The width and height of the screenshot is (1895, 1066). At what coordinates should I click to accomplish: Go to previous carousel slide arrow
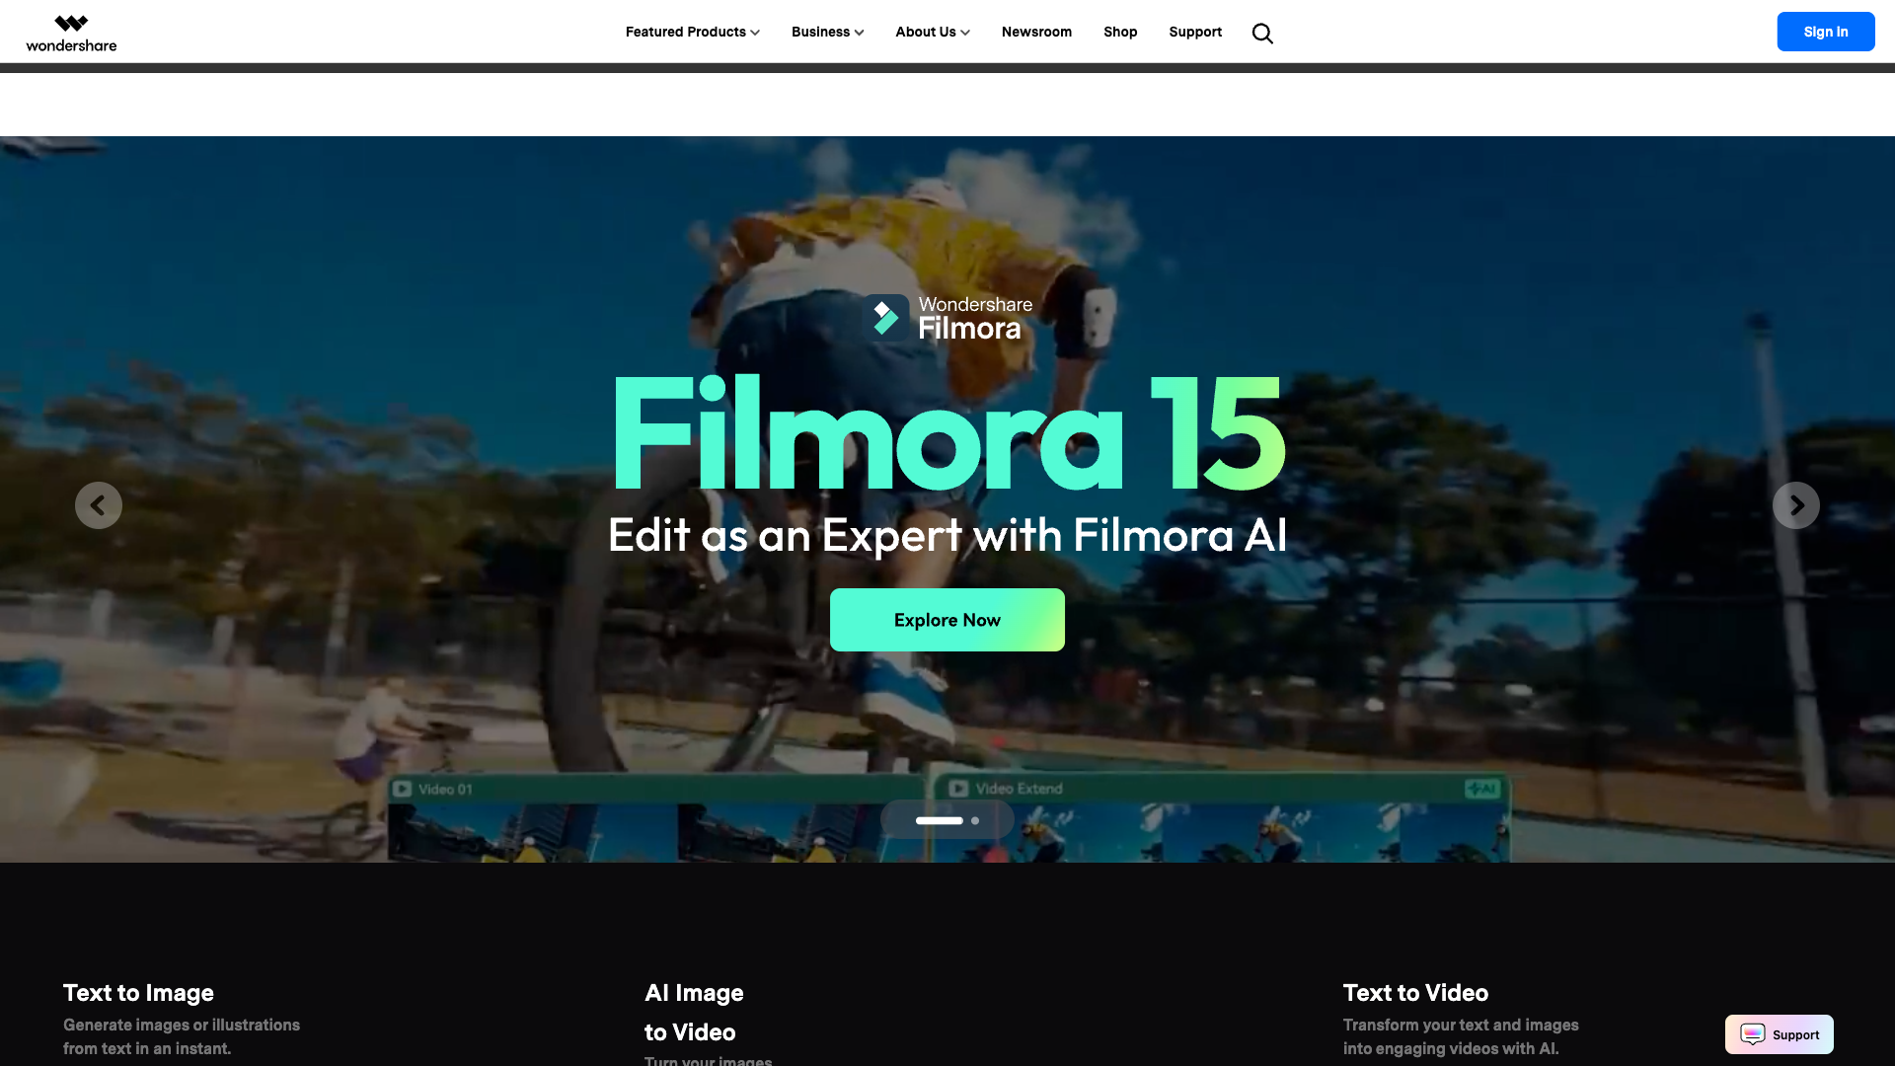click(x=99, y=505)
